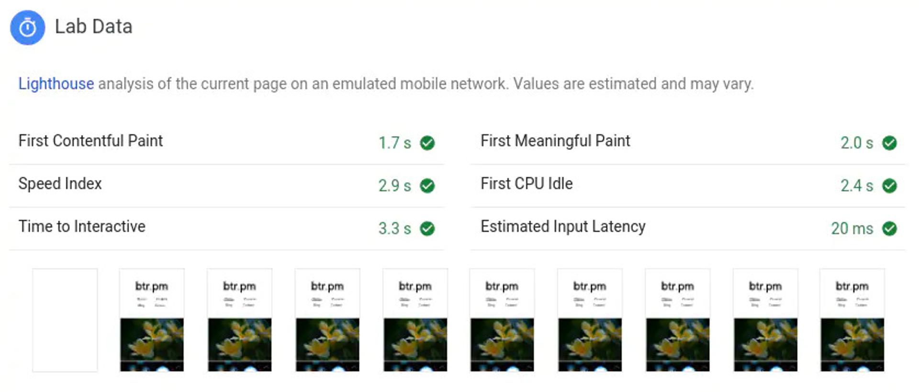Viewport: 919px width, 392px height.
Task: Click the First Meaningful Paint checkmark icon
Action: click(889, 143)
